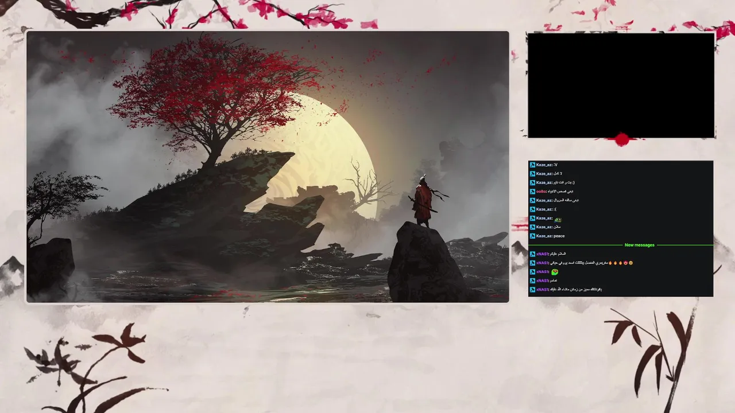Click the badge of the last xNAS1 message
The image size is (735, 413).
532,290
